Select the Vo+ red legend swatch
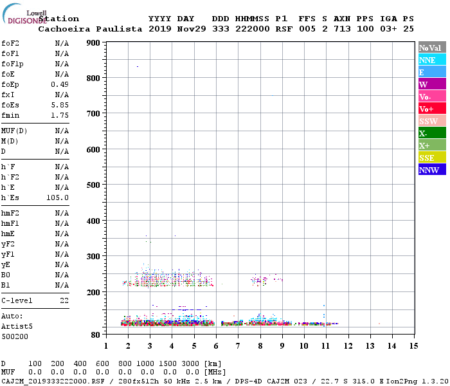This screenshot has width=450, height=386. point(432,109)
